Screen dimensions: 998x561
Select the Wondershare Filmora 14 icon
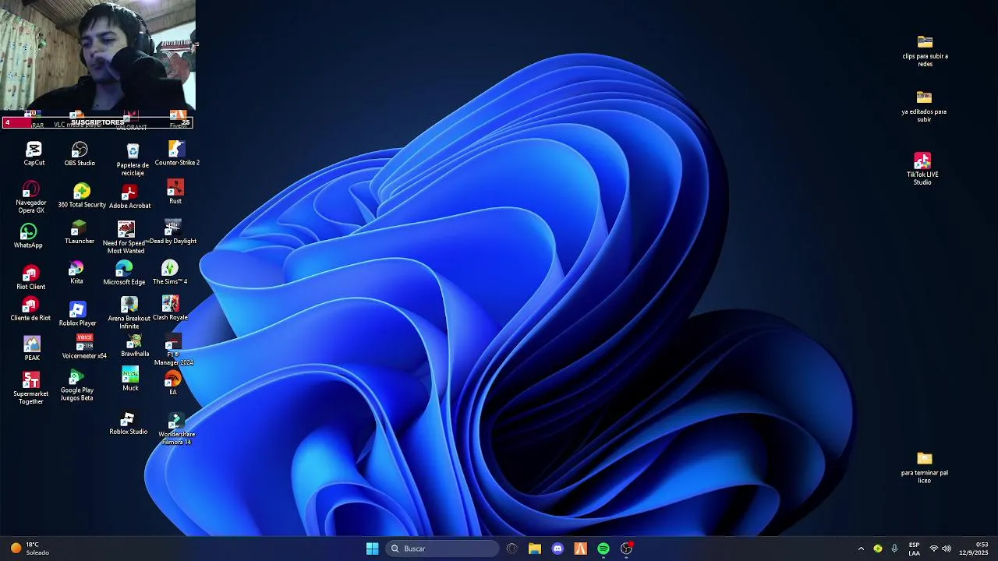tap(176, 429)
